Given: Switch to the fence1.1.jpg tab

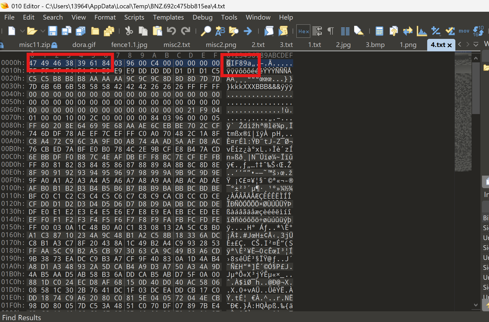Looking at the screenshot, I should tap(129, 45).
